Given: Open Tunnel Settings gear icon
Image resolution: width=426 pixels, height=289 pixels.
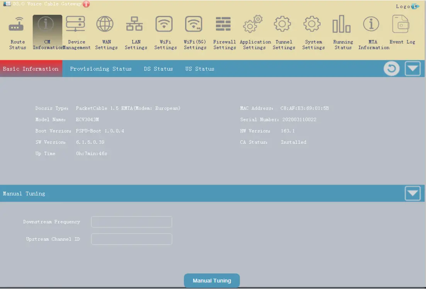Looking at the screenshot, I should [x=282, y=24].
